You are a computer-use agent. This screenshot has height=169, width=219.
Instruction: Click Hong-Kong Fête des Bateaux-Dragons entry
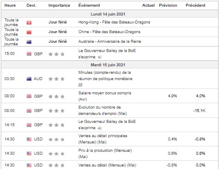tap(114, 22)
